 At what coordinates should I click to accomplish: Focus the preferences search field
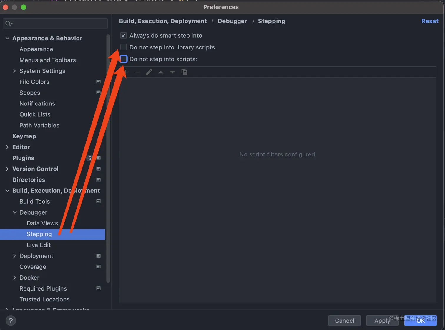click(59, 24)
